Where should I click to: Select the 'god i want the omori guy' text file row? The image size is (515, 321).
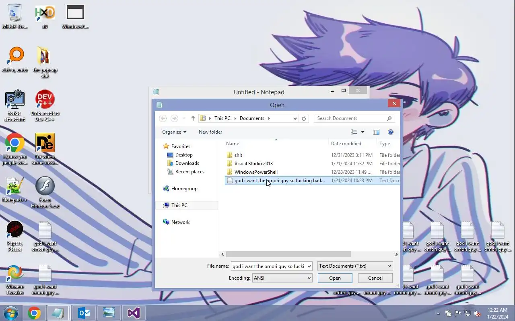pos(312,181)
